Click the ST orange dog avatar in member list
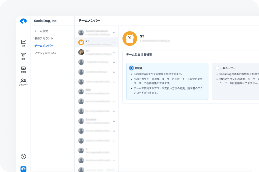This screenshot has height=172, width=259. point(81,42)
